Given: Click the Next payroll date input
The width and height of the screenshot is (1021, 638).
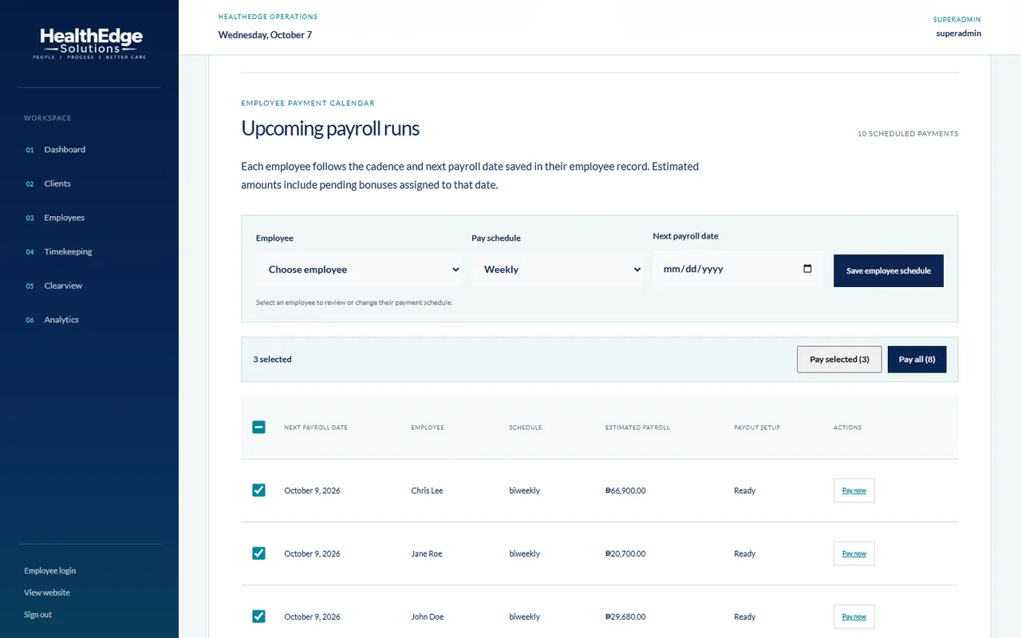Looking at the screenshot, I should (x=738, y=269).
